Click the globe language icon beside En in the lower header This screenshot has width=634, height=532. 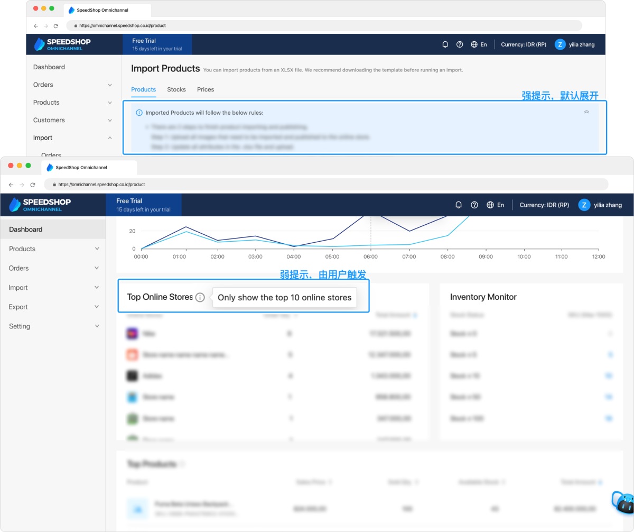[490, 205]
